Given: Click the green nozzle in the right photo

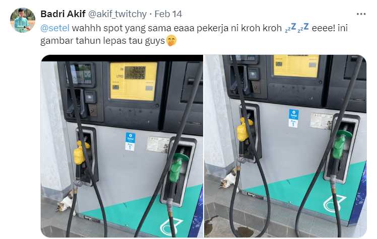Looking at the screenshot, I should [x=341, y=144].
